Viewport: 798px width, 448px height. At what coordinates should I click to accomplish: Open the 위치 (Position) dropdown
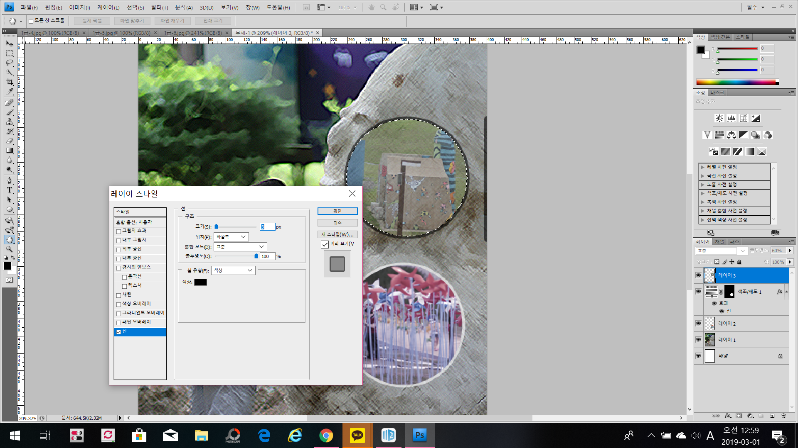point(231,237)
